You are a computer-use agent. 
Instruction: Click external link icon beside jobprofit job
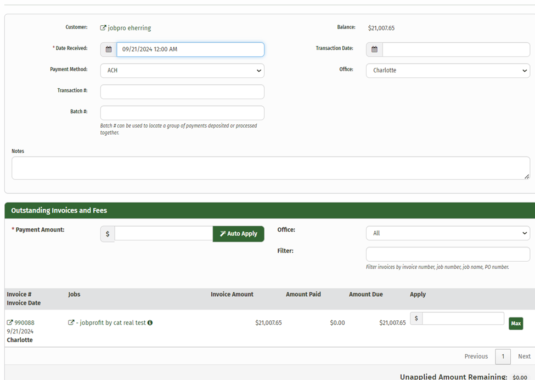pyautogui.click(x=71, y=323)
